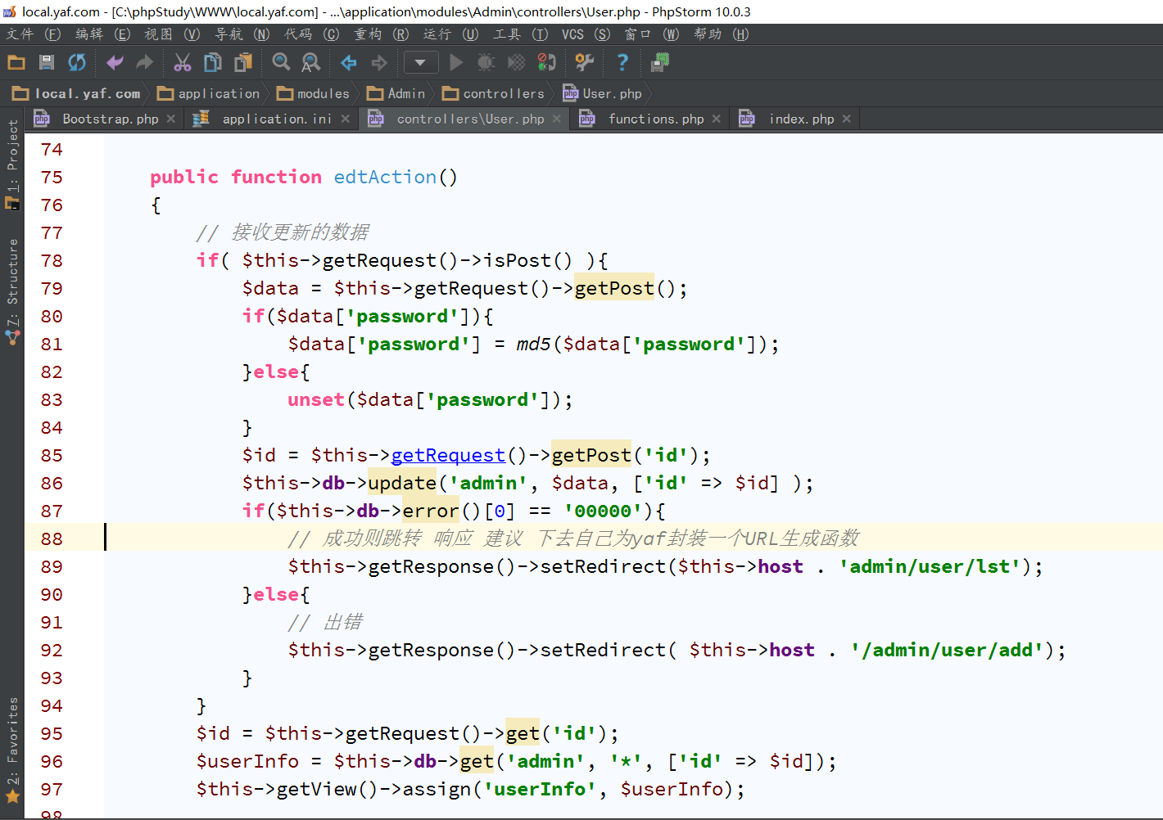Click the Debug bug icon
Image resolution: width=1163 pixels, height=820 pixels.
coord(486,62)
